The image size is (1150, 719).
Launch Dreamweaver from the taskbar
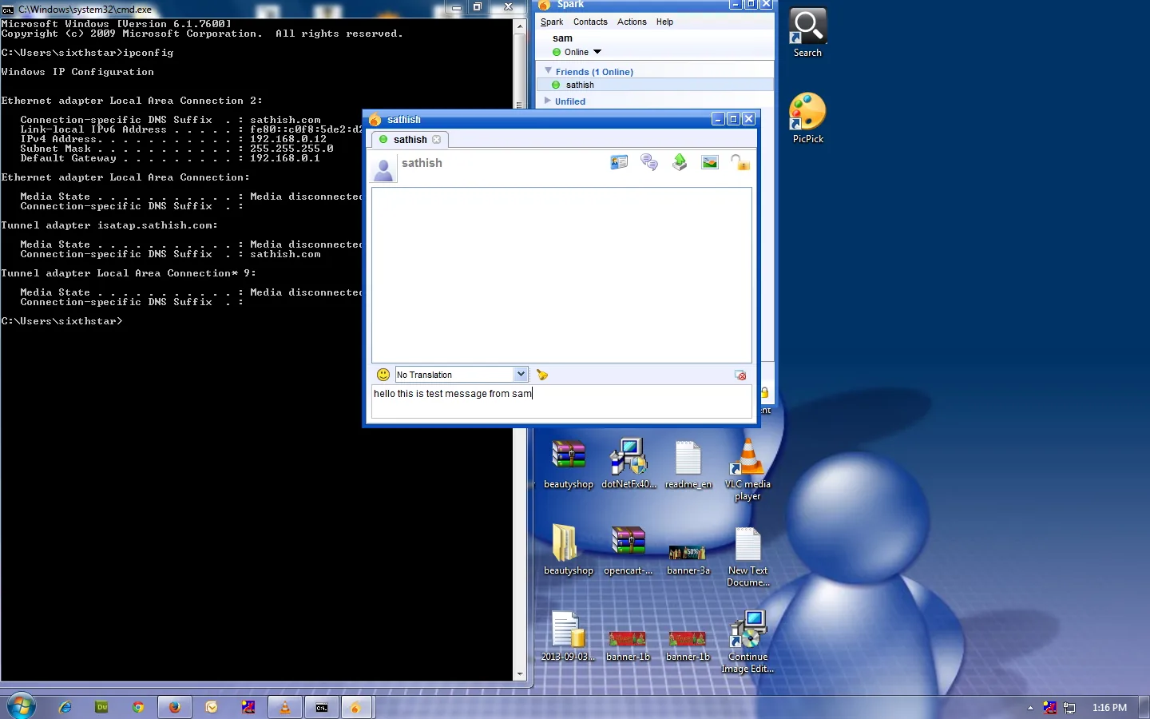pos(101,707)
